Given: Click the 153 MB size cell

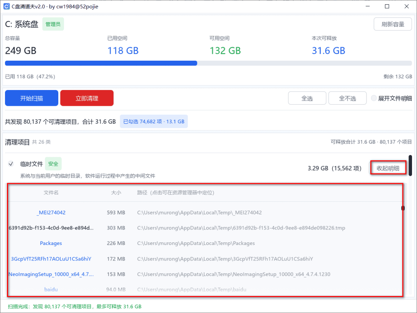Looking at the screenshot, I should tap(116, 274).
